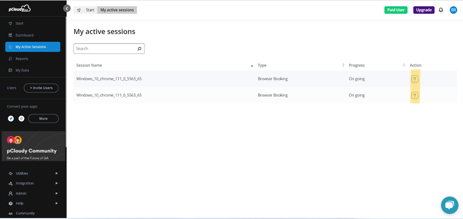Click the Upgrade button
This screenshot has height=219, width=463.
[424, 10]
